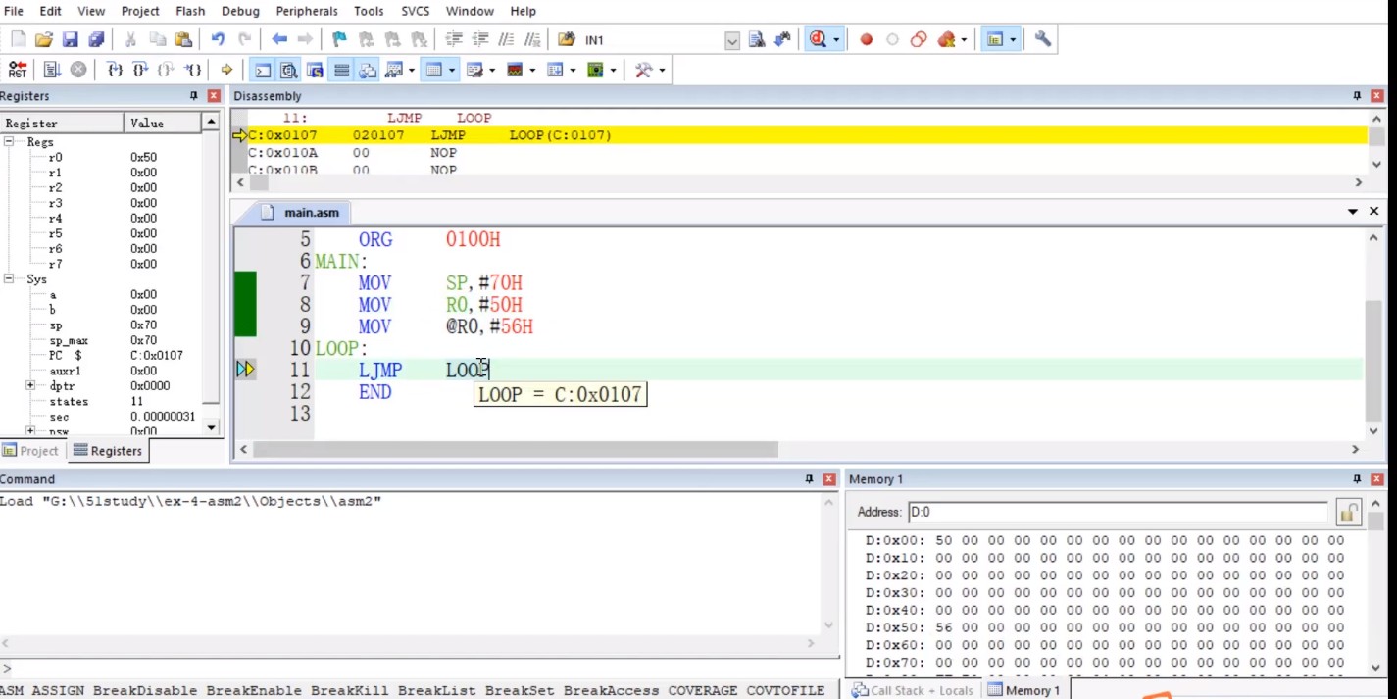Select the Memory 1 tab
Image resolution: width=1397 pixels, height=699 pixels.
pos(1024,690)
